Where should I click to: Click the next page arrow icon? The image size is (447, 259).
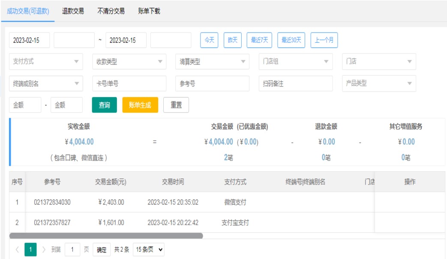tap(44, 250)
